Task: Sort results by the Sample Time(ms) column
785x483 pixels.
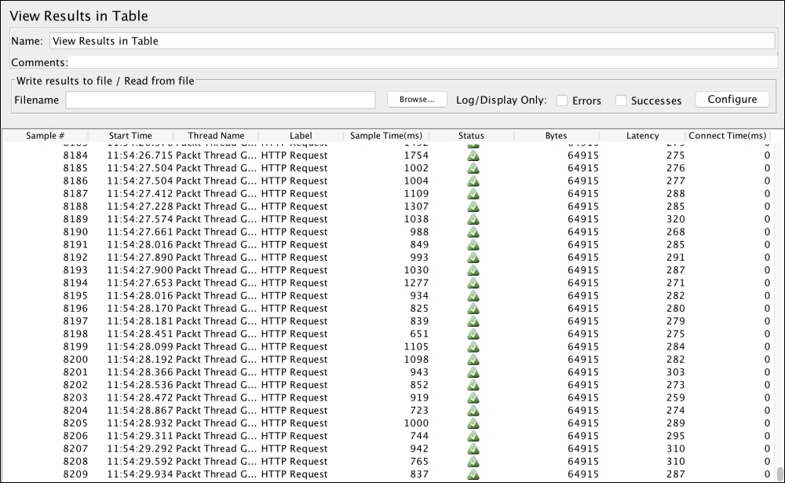Action: tap(385, 135)
